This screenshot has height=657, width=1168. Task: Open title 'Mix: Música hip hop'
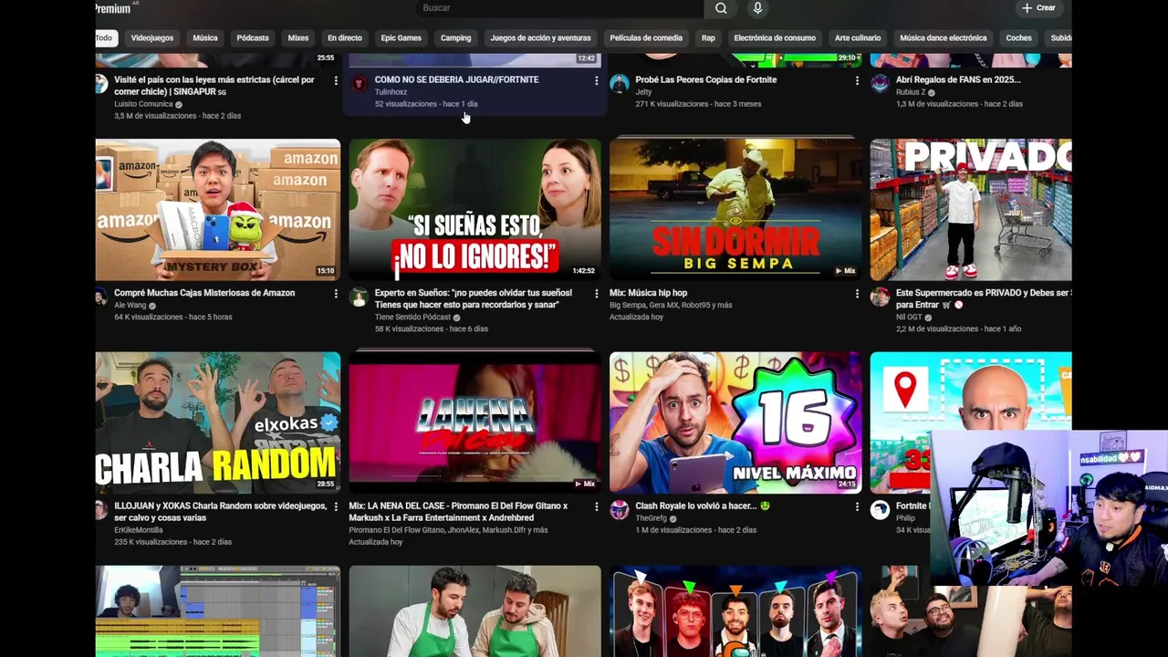648,293
